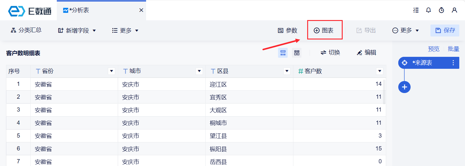
Task: Open the task list icon in header
Action: [416, 10]
